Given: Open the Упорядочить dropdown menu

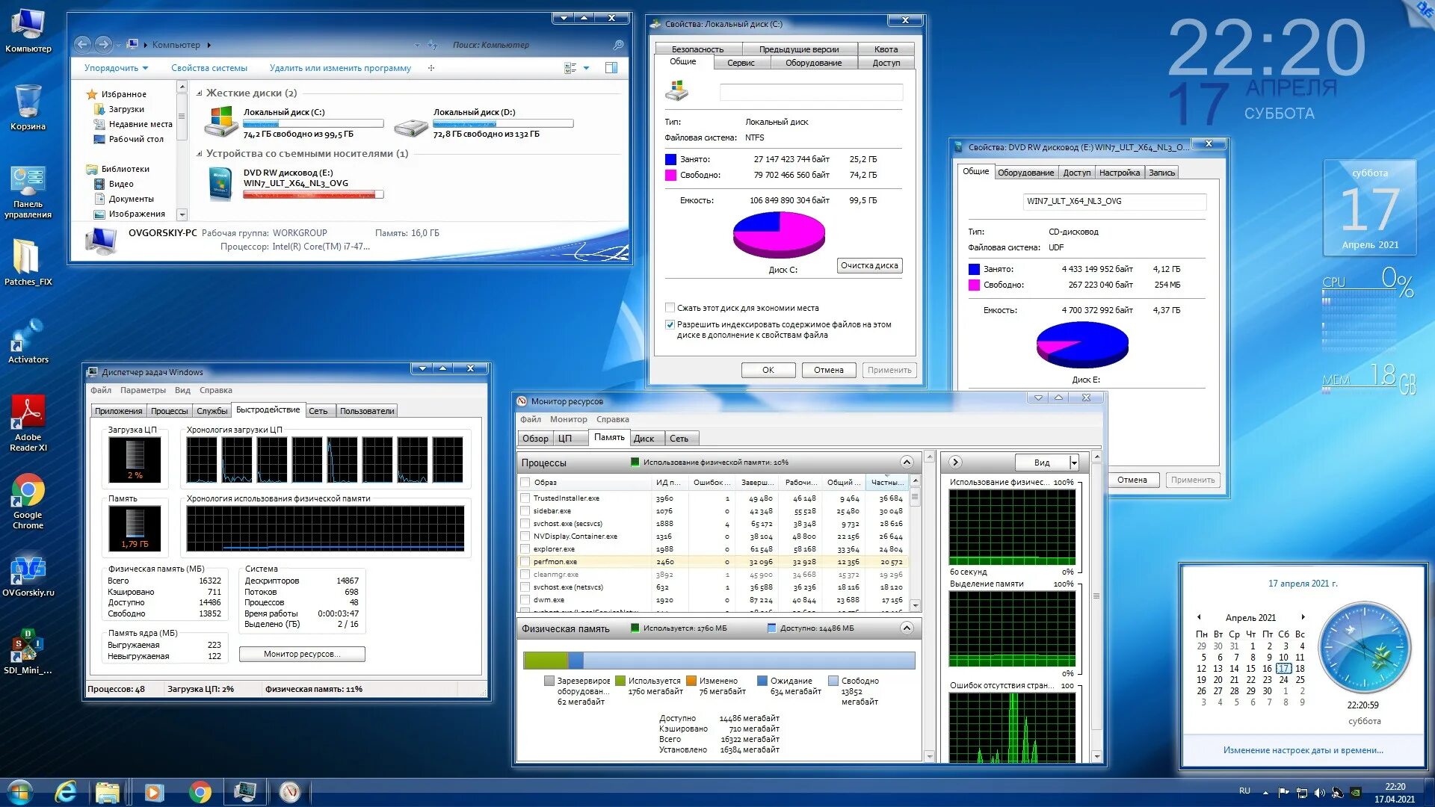Looking at the screenshot, I should [116, 68].
